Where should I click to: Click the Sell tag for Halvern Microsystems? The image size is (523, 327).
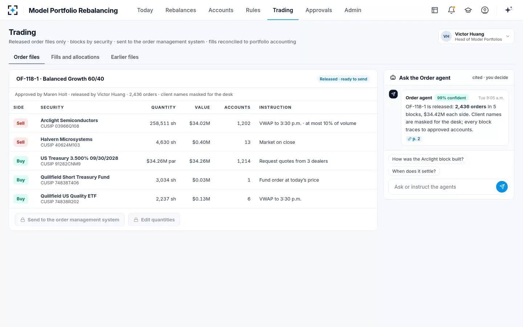[x=21, y=142]
